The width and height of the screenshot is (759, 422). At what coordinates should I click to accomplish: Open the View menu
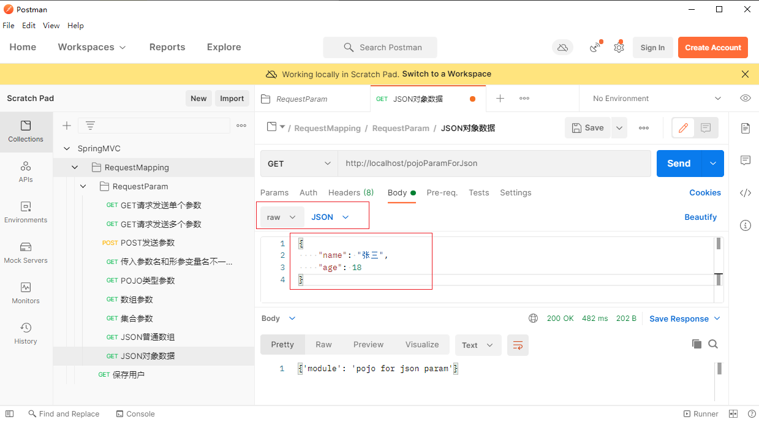(x=51, y=26)
